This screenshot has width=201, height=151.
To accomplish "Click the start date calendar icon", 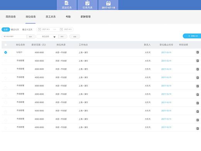I will click(39, 29).
